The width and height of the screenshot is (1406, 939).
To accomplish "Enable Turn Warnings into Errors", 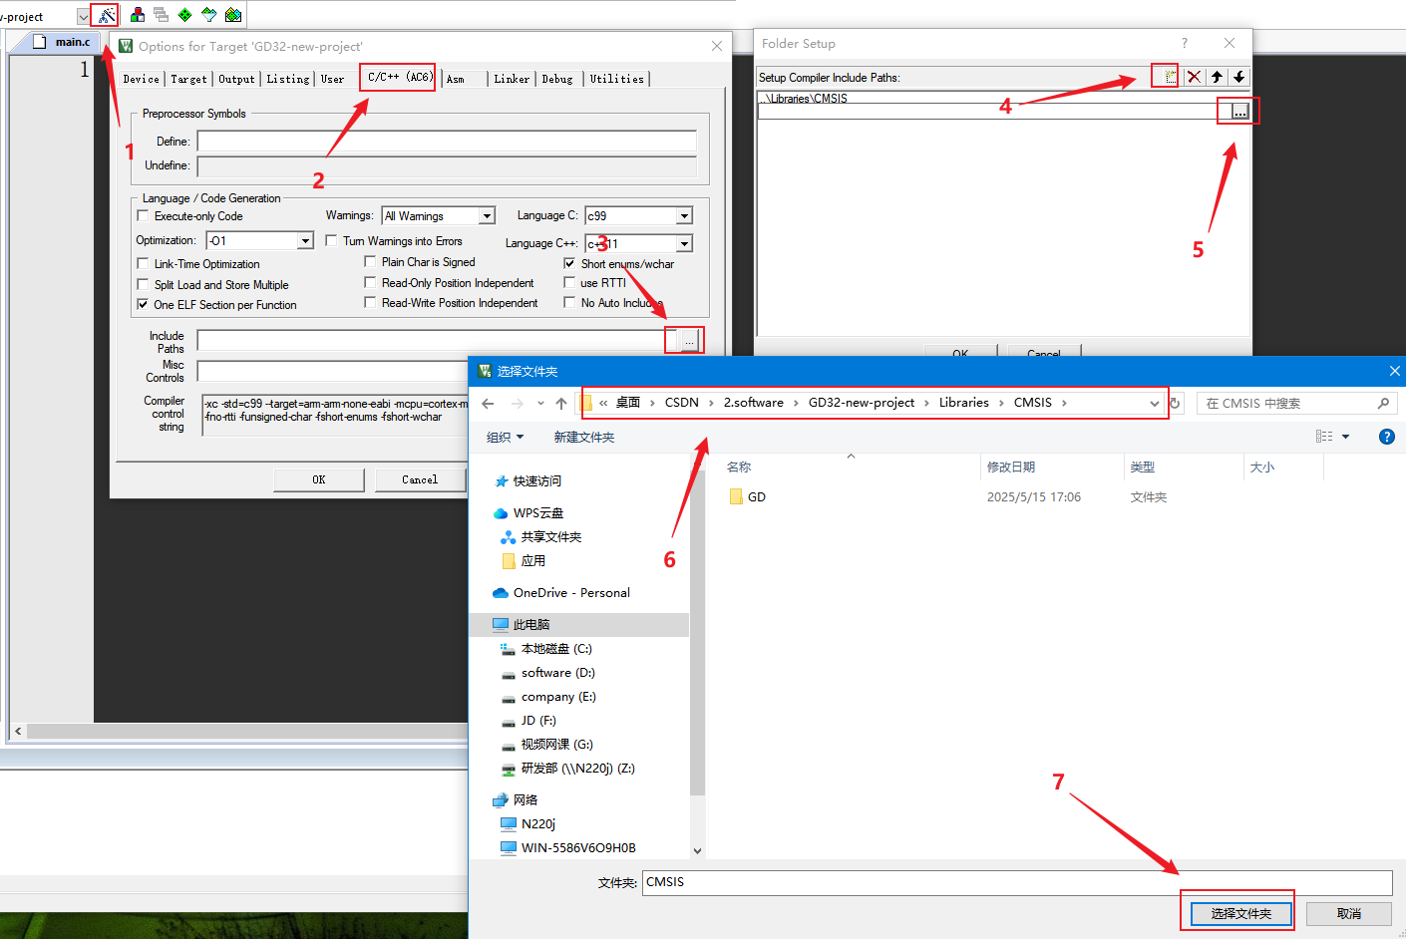I will pos(331,240).
